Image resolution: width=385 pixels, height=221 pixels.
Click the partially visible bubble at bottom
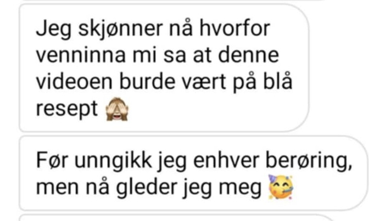(177, 217)
